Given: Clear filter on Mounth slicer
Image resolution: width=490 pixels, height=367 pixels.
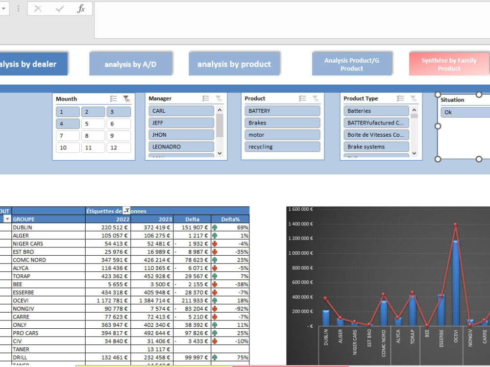Looking at the screenshot, I should point(126,99).
